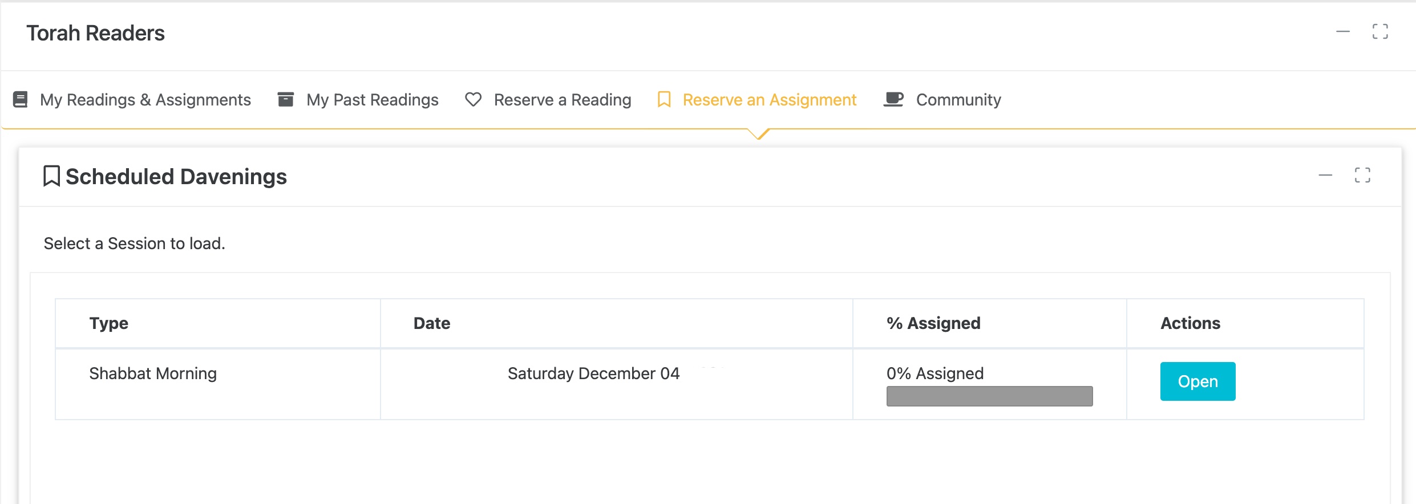Switch to My Readings & Assignments tab
1416x504 pixels.
(145, 100)
